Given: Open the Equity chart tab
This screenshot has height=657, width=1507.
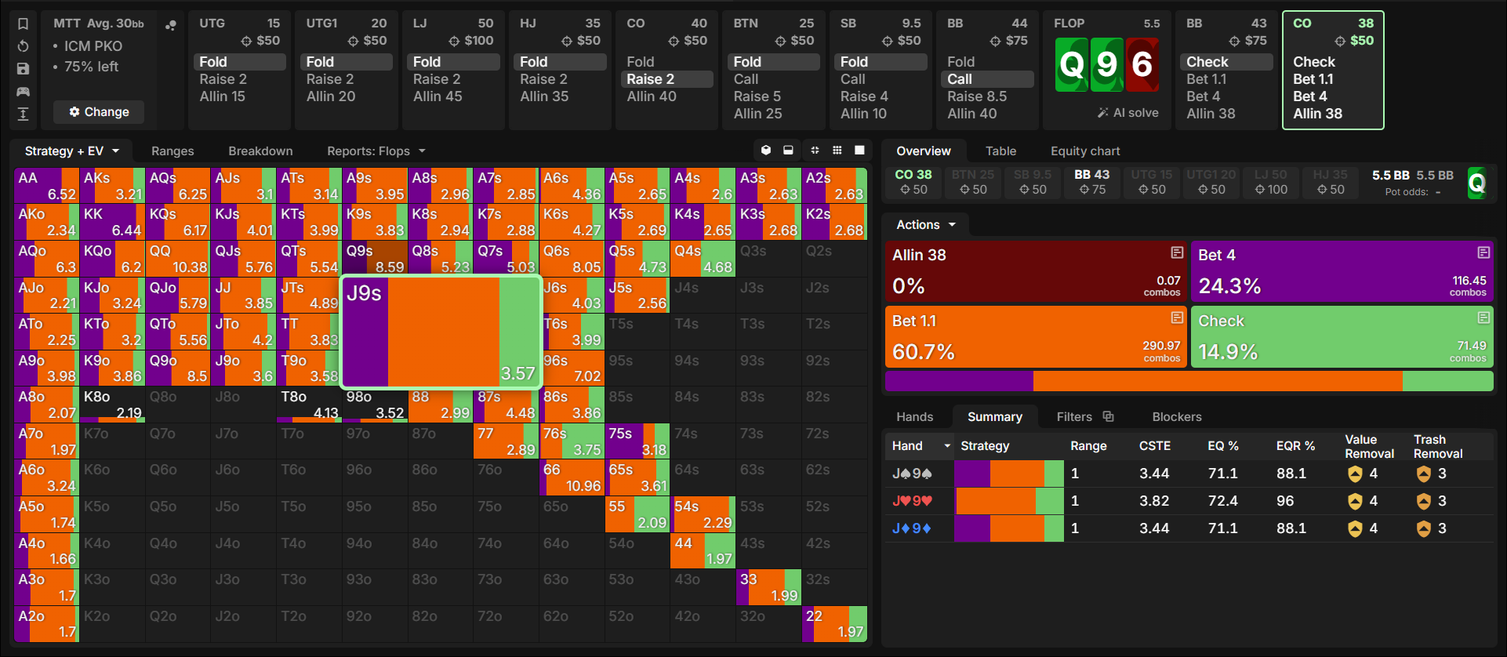Looking at the screenshot, I should [1085, 151].
